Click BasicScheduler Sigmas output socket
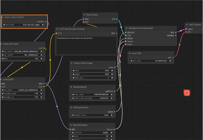203x140 pixels. click(x=114, y=129)
